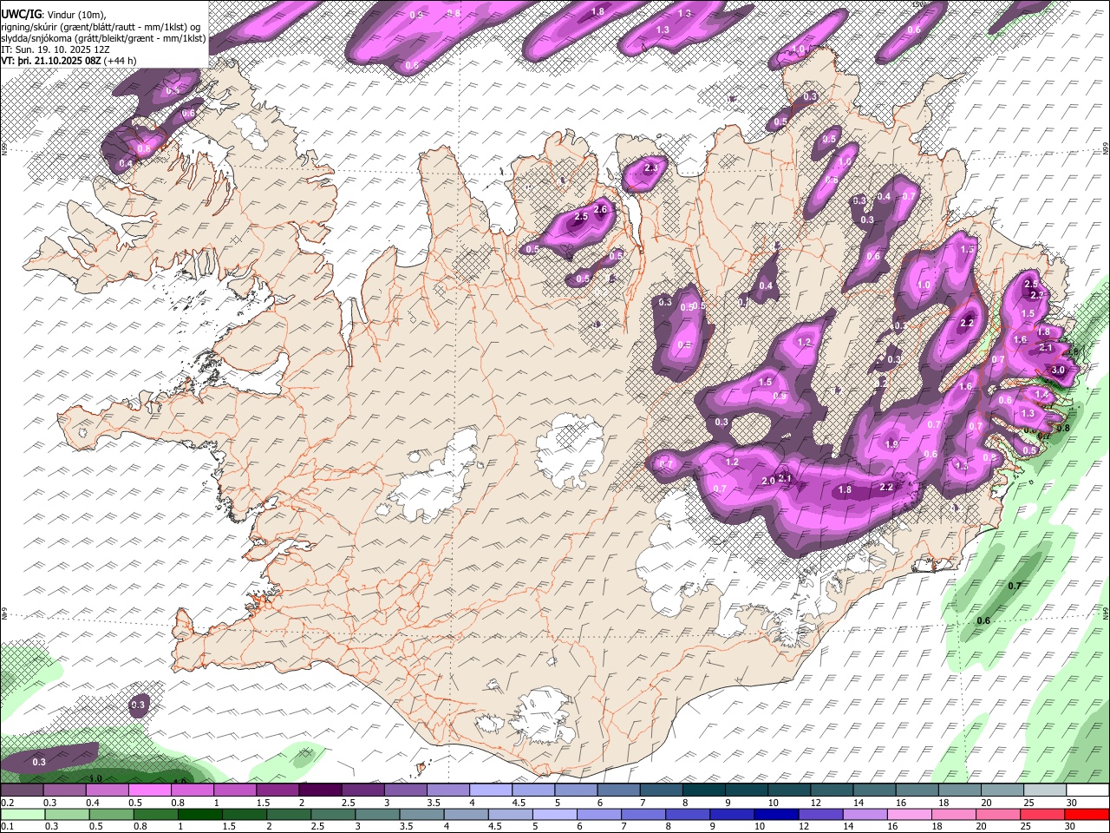The image size is (1110, 833).
Task: Click the 'IT: Sun. 19. 10. 2025 12Z' line
Action: [x=55, y=50]
